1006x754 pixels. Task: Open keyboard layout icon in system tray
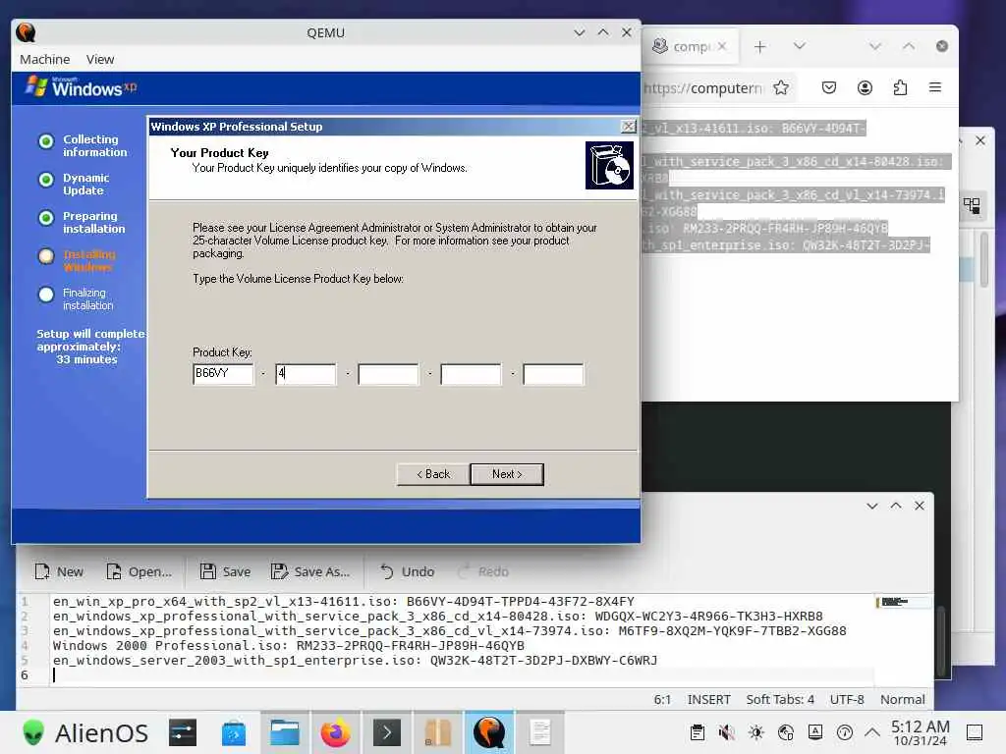pos(815,732)
